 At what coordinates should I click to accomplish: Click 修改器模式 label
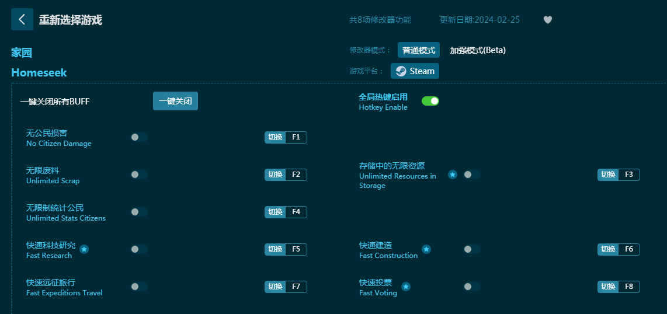click(370, 50)
